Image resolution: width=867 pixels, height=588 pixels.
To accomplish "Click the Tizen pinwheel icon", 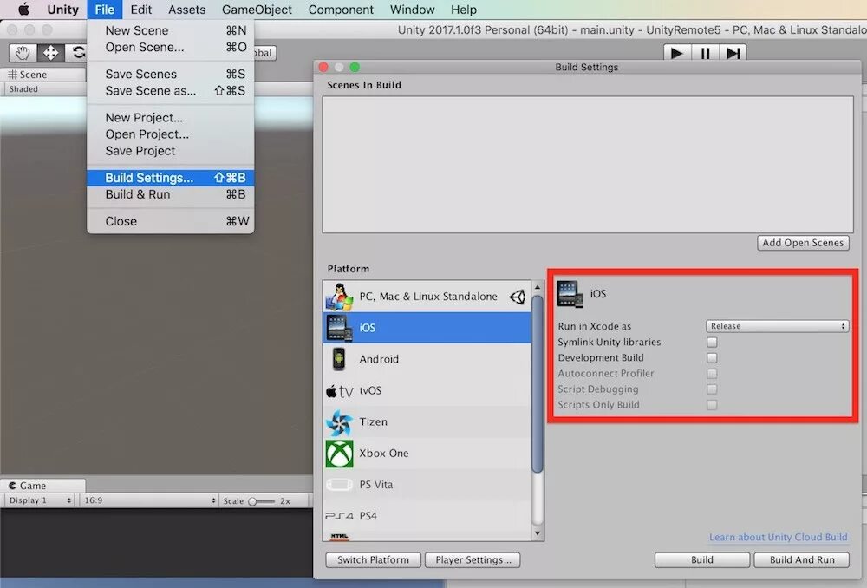I will click(339, 422).
